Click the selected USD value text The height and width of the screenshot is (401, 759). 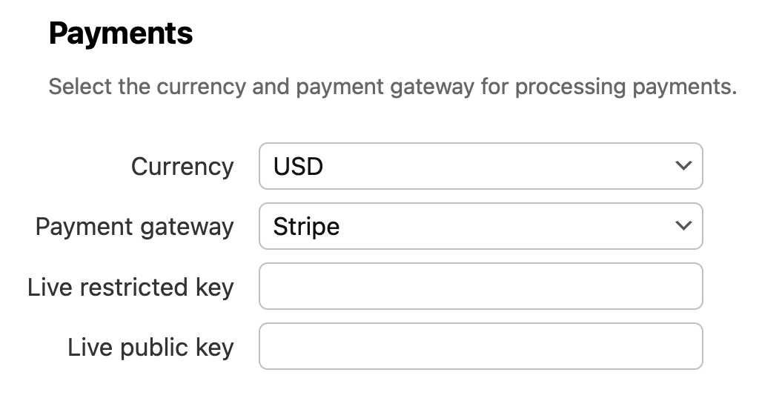[x=298, y=166]
